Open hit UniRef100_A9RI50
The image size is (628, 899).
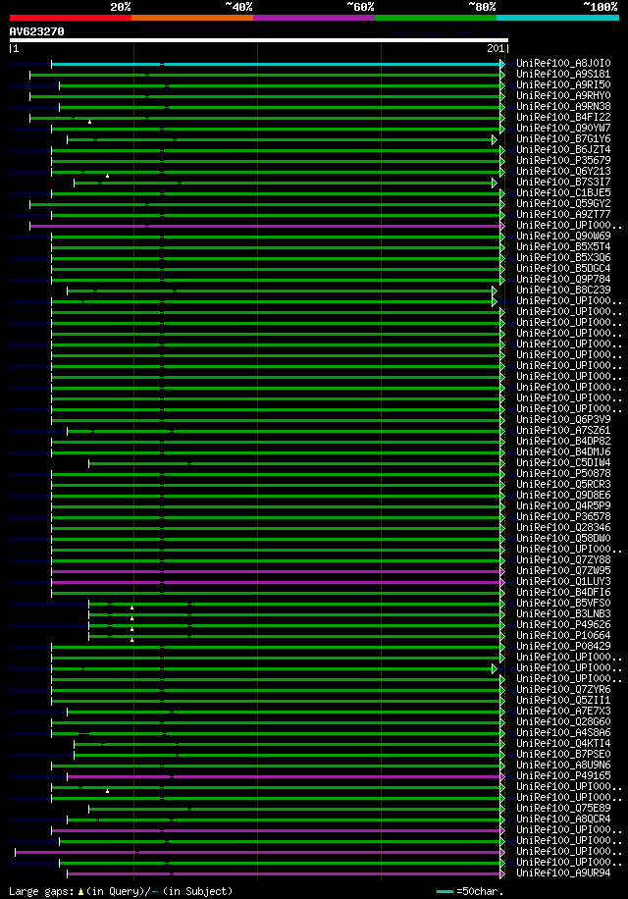click(x=563, y=84)
